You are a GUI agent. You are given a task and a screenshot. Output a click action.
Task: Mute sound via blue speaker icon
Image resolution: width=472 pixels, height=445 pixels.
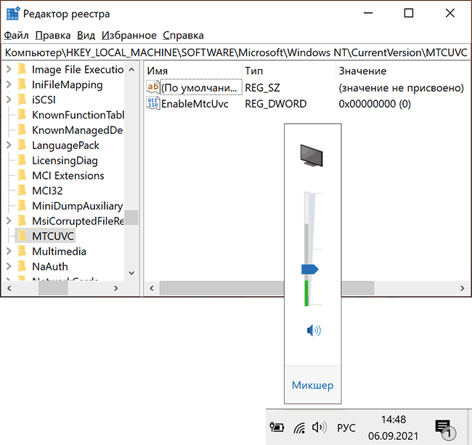314,330
